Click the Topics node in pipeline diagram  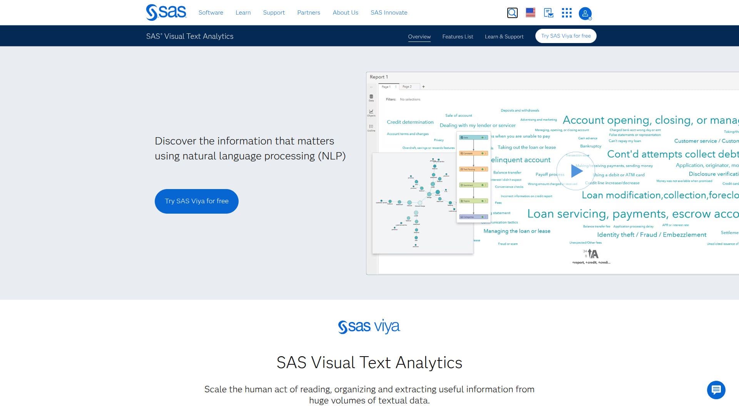473,201
